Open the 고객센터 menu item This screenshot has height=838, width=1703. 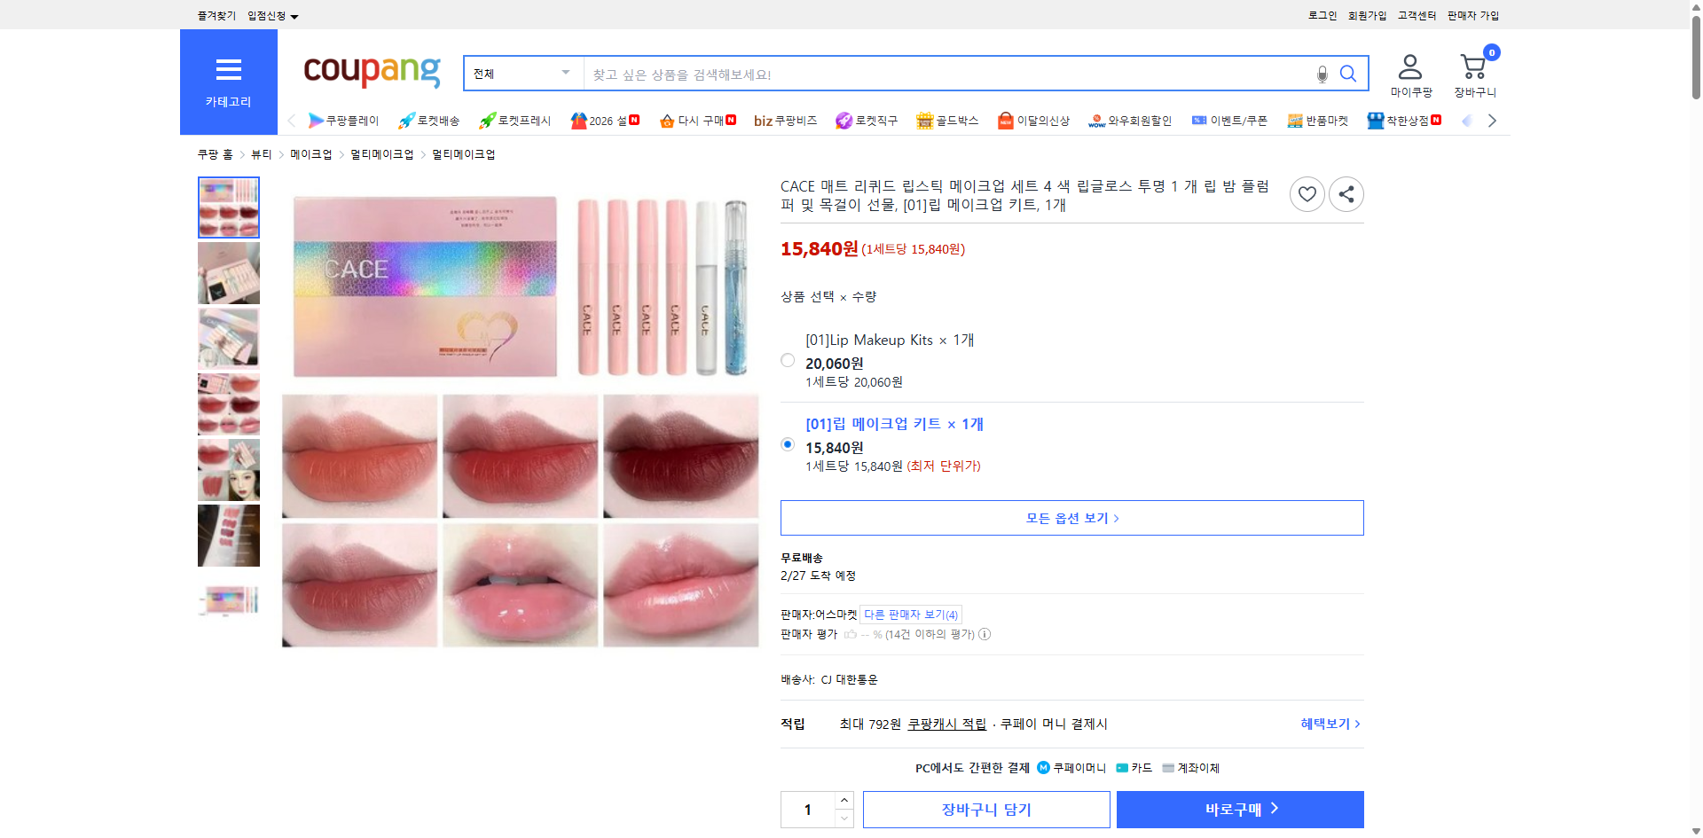(1416, 15)
